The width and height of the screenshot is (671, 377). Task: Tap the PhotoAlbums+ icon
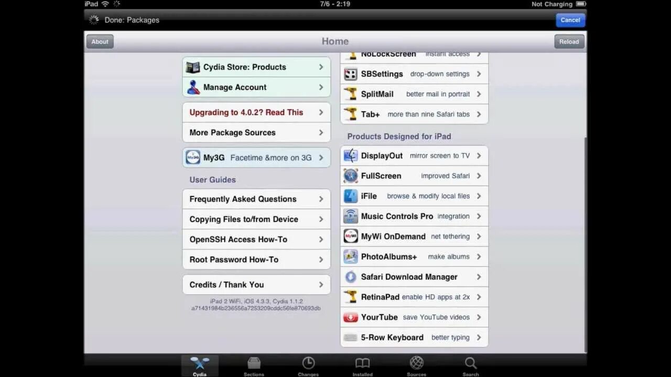[351, 257]
